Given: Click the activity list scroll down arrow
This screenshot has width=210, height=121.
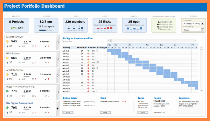Looking at the screenshot, I should tap(202, 91).
